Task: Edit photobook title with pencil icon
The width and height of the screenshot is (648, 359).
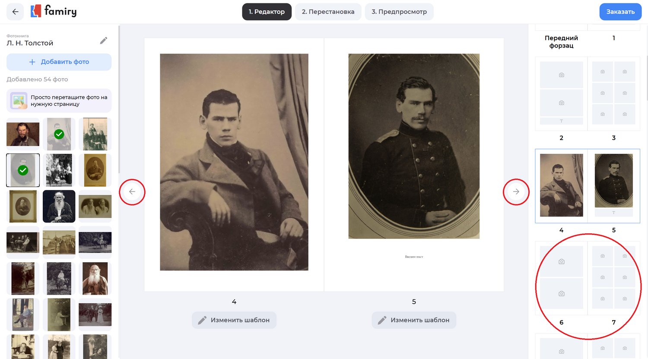Action: 104,41
